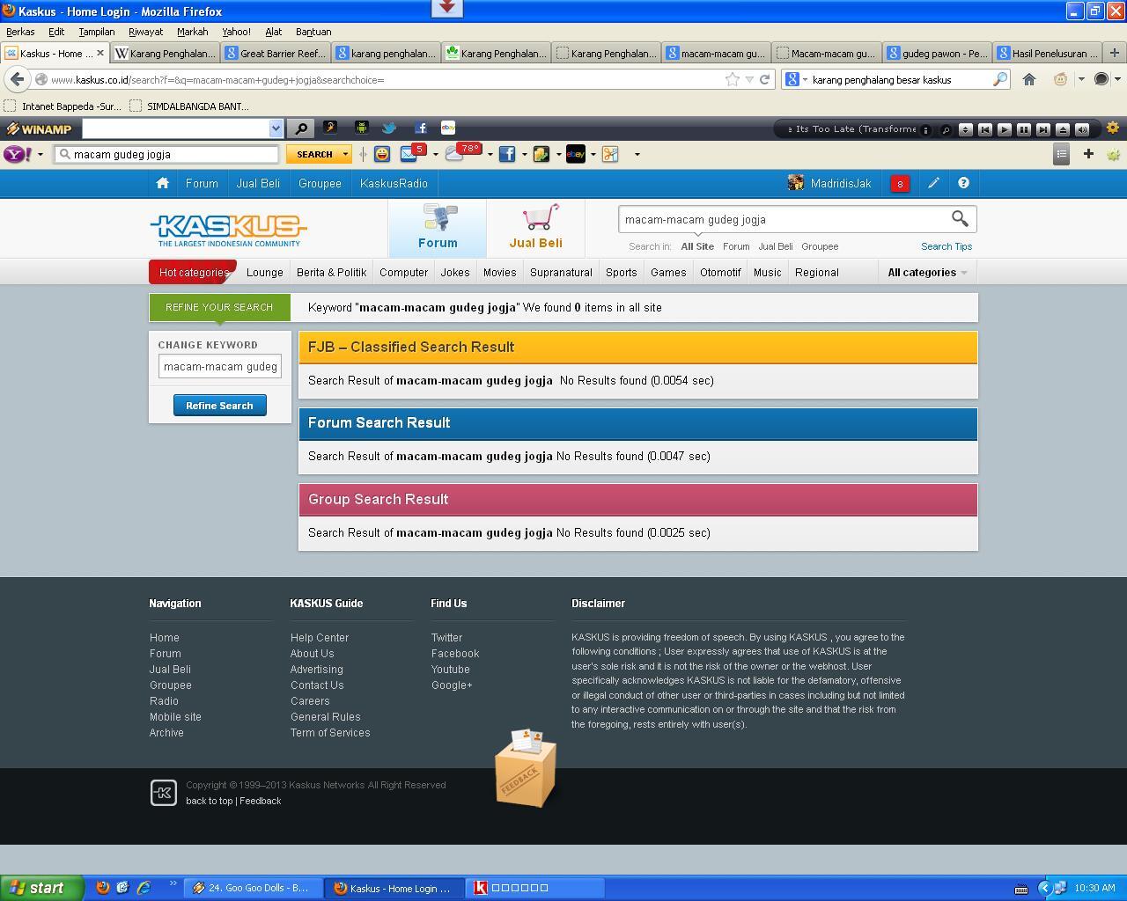Click Hot categories button
1127x901 pixels.
[193, 272]
